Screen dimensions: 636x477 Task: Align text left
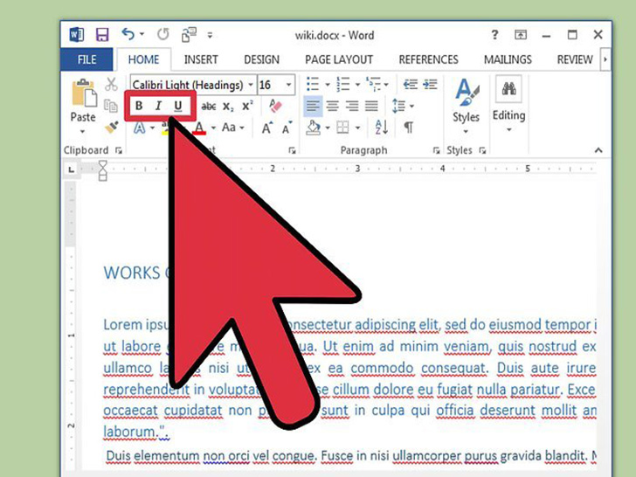pos(313,106)
